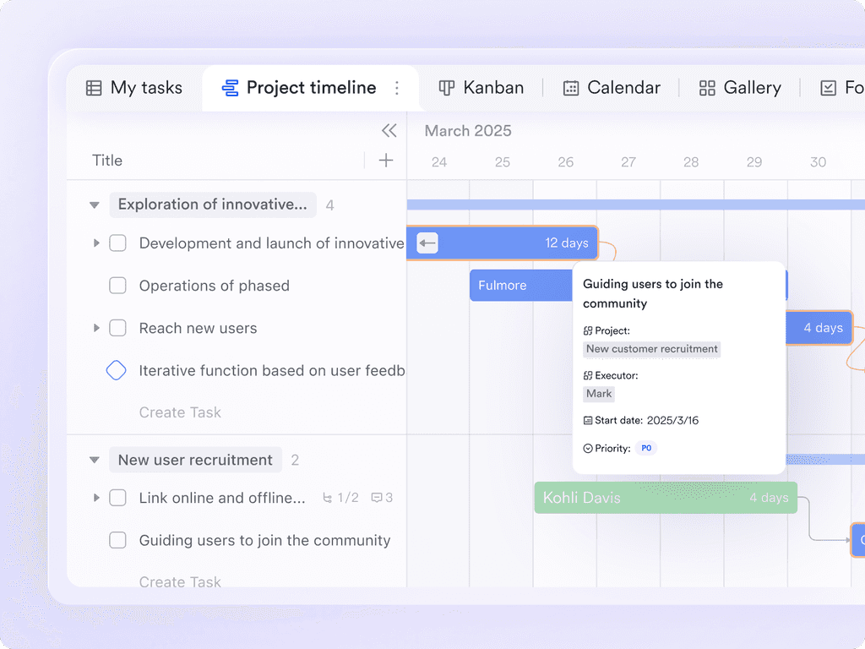Click the My tasks grid icon

[x=95, y=87]
